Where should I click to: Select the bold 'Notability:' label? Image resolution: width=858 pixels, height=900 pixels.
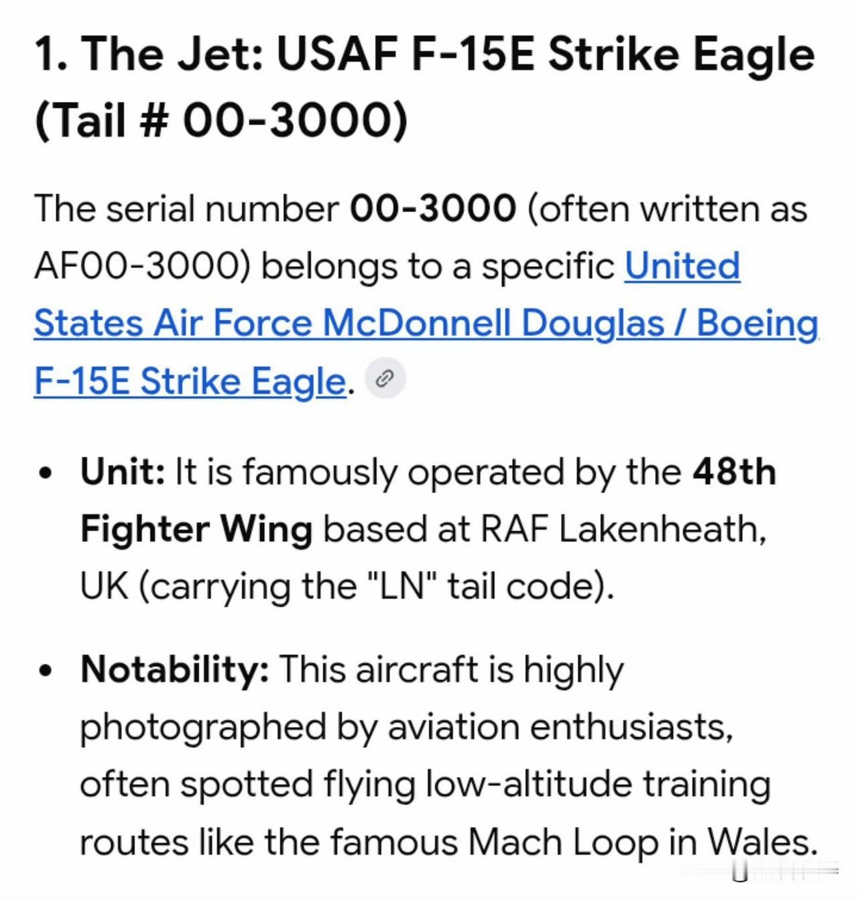[175, 669]
